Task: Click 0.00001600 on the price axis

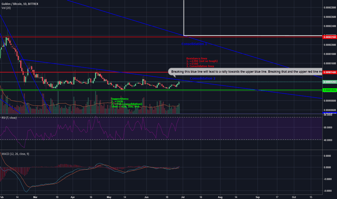Action: click(x=330, y=63)
